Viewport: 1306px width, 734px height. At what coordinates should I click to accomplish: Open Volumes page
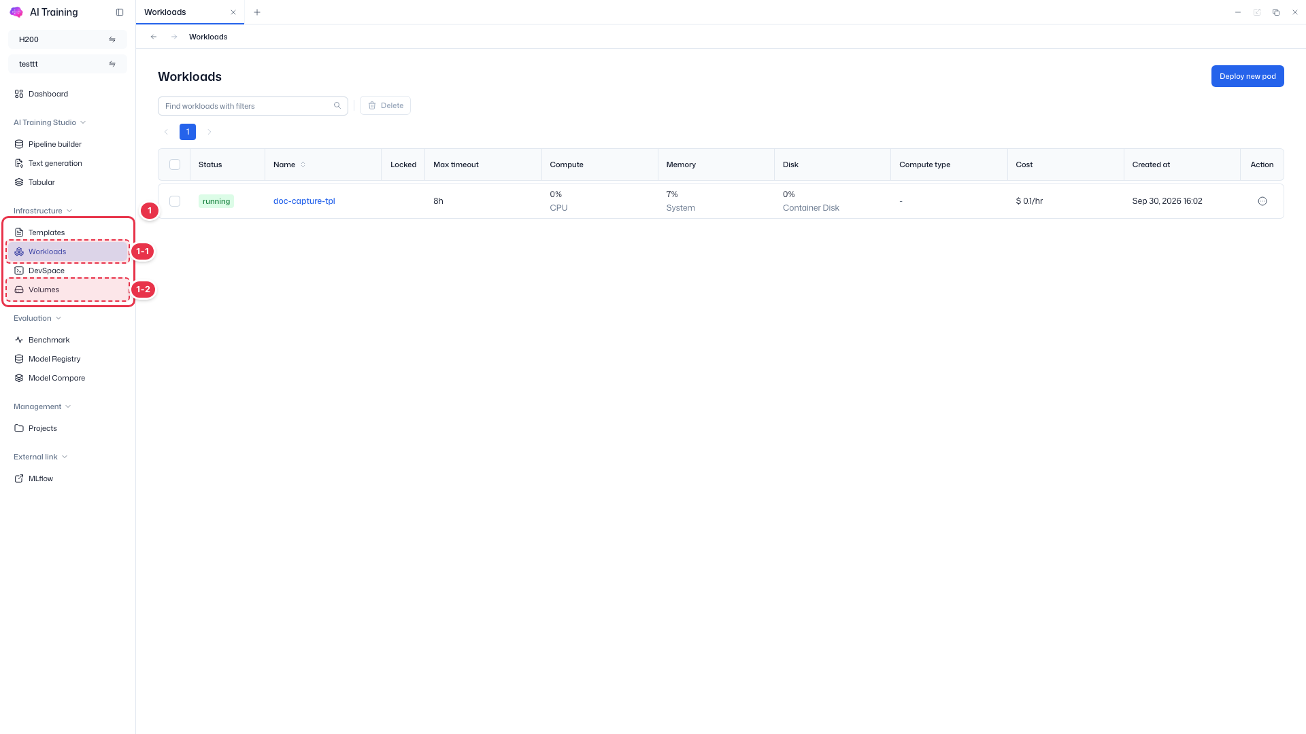[x=67, y=290]
